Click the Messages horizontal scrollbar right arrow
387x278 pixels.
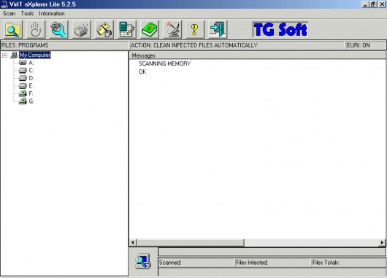point(382,242)
